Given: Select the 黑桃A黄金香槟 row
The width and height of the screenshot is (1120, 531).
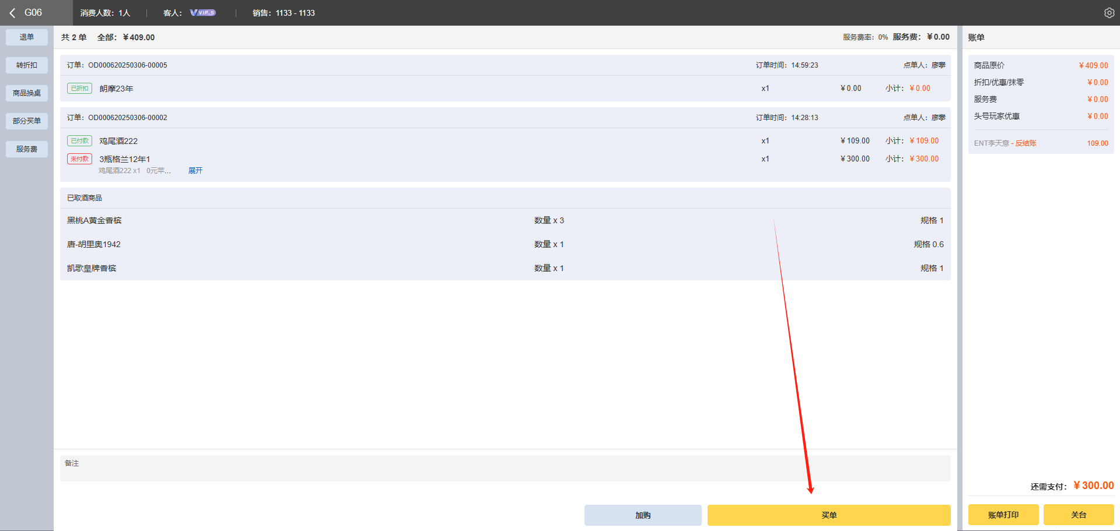Looking at the screenshot, I should 505,220.
